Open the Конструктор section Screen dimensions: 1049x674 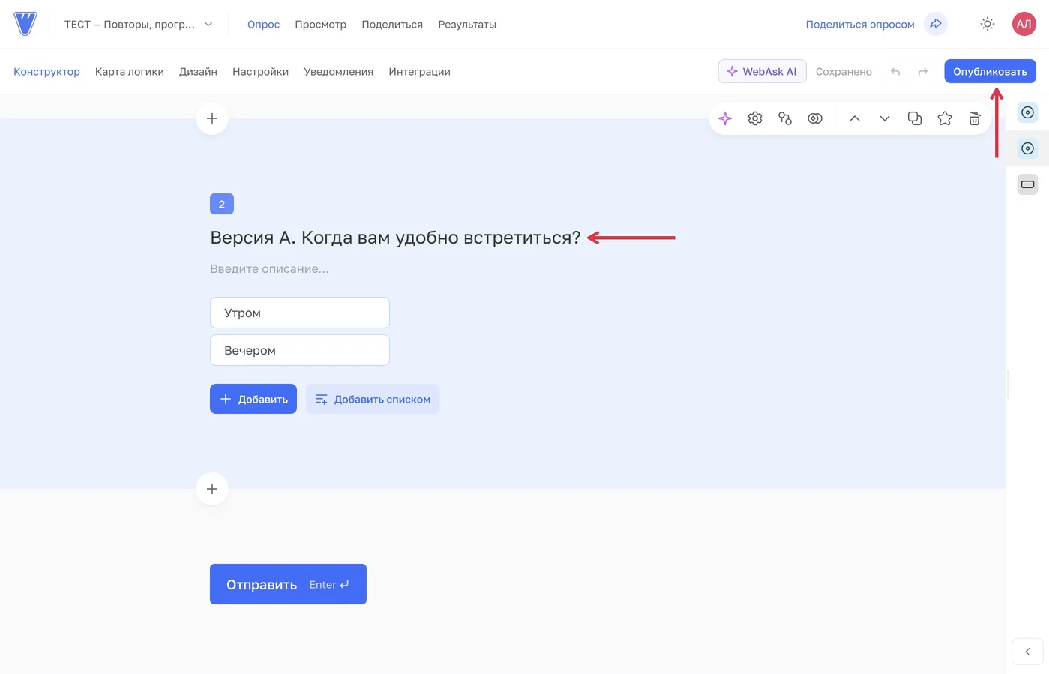tap(46, 71)
